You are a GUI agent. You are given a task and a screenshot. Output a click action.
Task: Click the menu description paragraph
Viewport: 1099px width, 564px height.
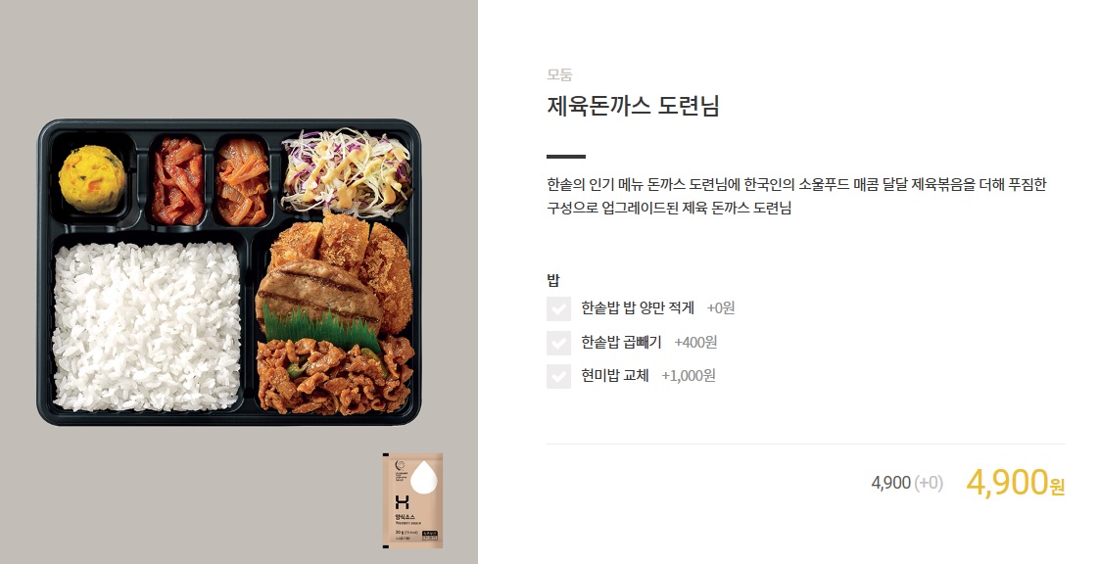796,196
